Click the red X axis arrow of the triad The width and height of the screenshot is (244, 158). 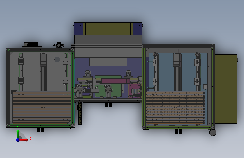pos(24,140)
